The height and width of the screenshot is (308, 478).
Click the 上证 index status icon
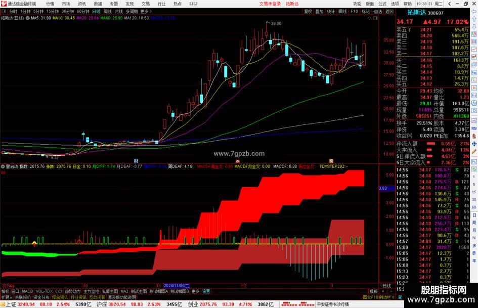point(3,304)
